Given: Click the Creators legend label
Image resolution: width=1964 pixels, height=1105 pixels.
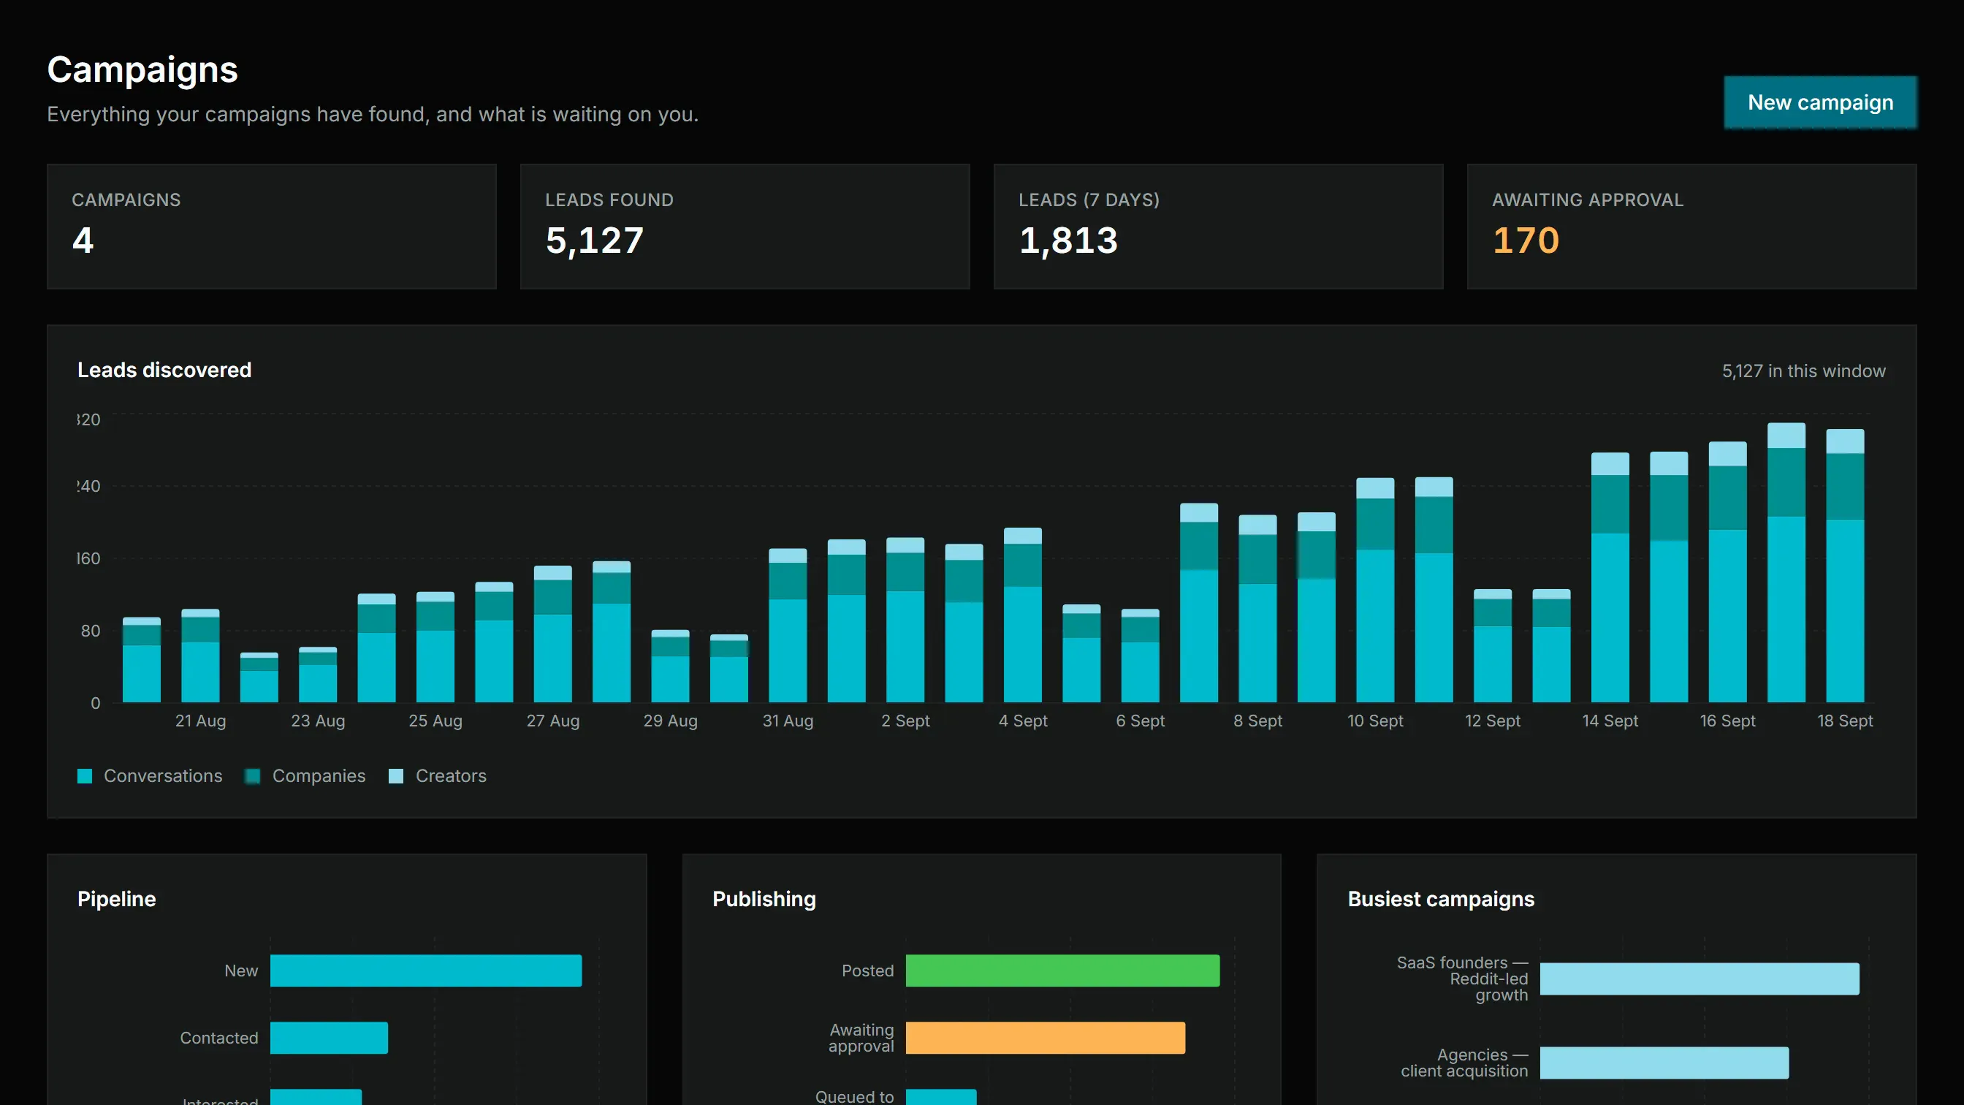Looking at the screenshot, I should click(x=452, y=776).
